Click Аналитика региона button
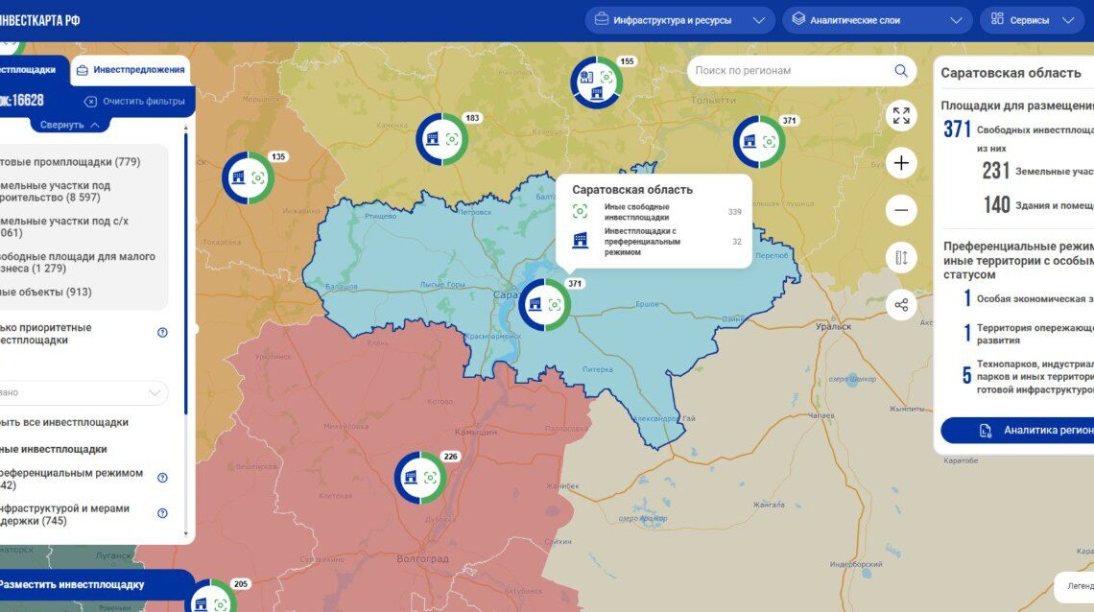The width and height of the screenshot is (1094, 612). [x=1017, y=430]
